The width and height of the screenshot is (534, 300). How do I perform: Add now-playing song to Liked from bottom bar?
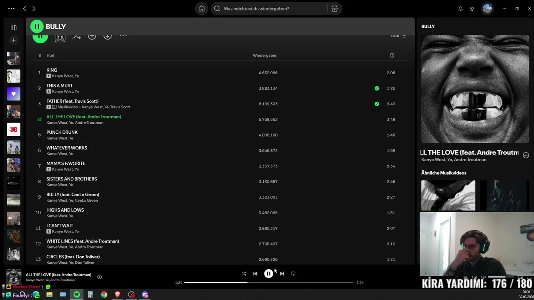[99, 277]
